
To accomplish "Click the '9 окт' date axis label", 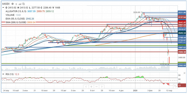I will point(92,91).
